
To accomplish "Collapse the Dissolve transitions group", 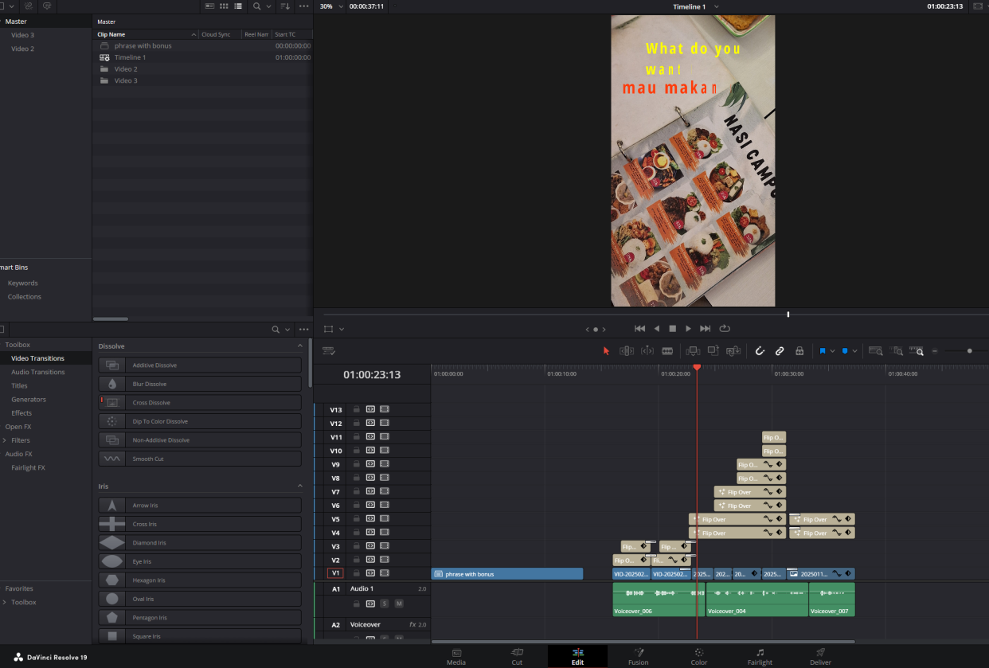I will [300, 346].
